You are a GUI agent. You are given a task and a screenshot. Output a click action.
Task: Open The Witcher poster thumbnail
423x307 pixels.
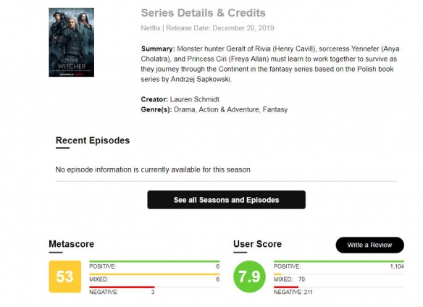[72, 42]
